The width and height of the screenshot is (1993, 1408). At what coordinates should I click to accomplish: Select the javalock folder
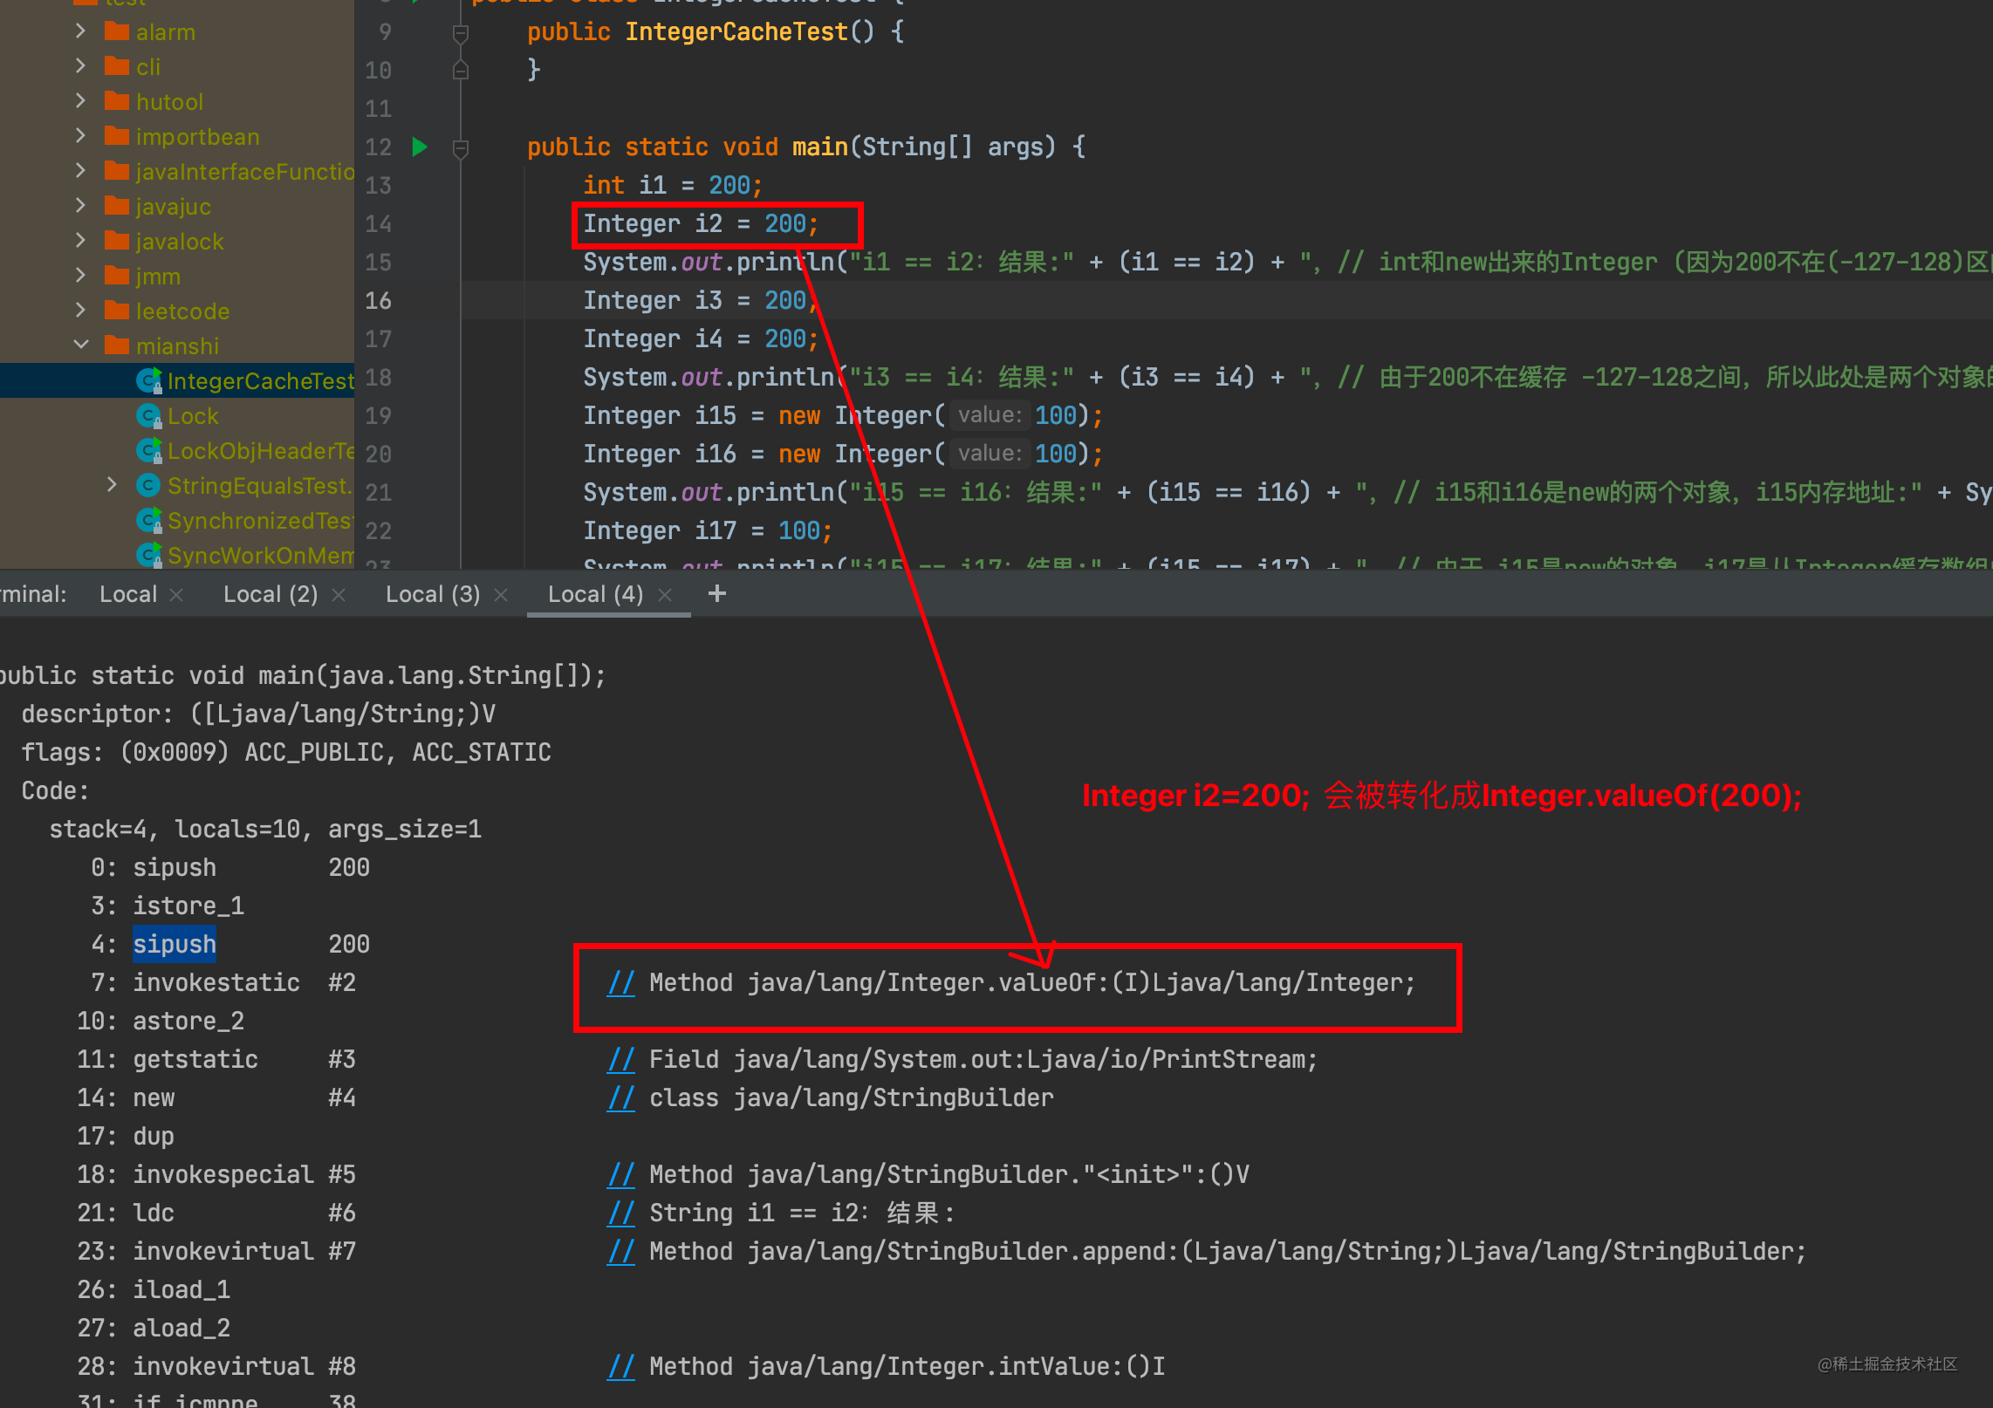pos(179,242)
